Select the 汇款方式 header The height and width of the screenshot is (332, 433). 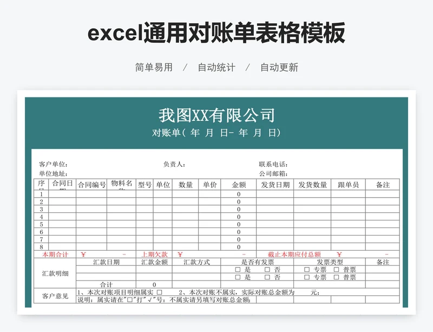pos(196,262)
